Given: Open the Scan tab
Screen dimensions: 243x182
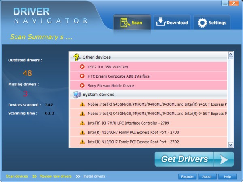Looking at the screenshot, I should click(x=132, y=23).
